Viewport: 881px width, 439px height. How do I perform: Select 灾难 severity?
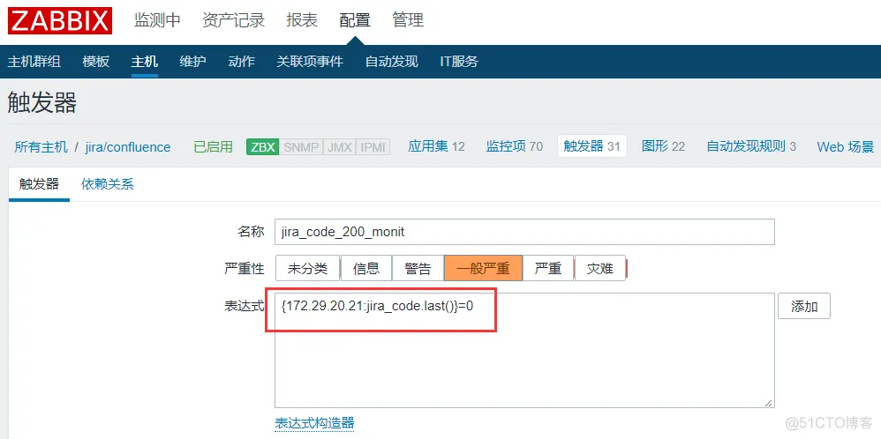coord(600,268)
